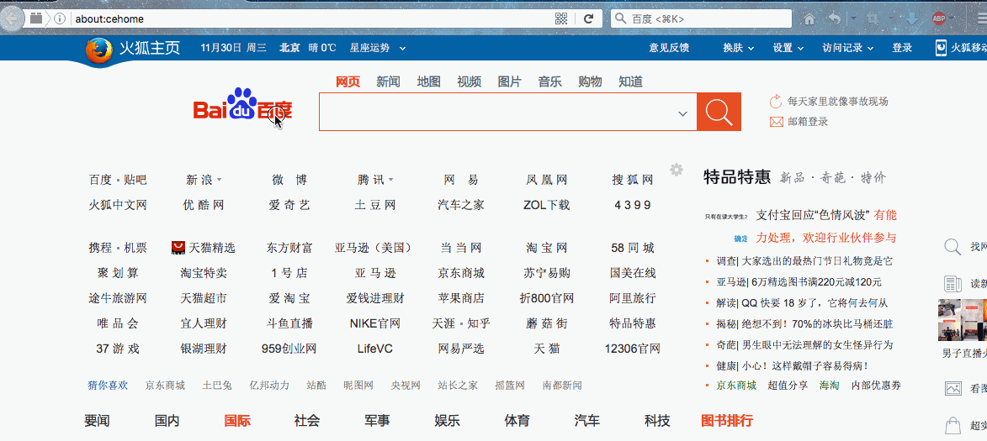Click the magnifier icon in right sidebar

pyautogui.click(x=953, y=248)
